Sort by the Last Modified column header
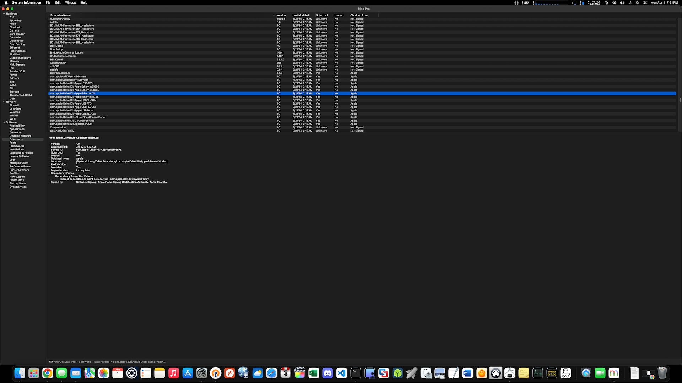The image size is (682, 383). [x=301, y=15]
